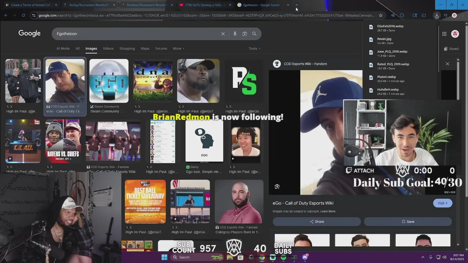Open the Best Ball Ticket Giveaway image
This screenshot has width=468, height=263.
pos(145,202)
